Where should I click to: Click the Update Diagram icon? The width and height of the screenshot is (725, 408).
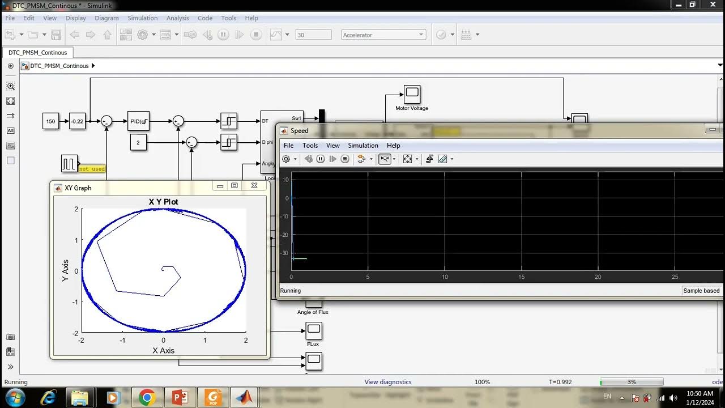tap(191, 35)
